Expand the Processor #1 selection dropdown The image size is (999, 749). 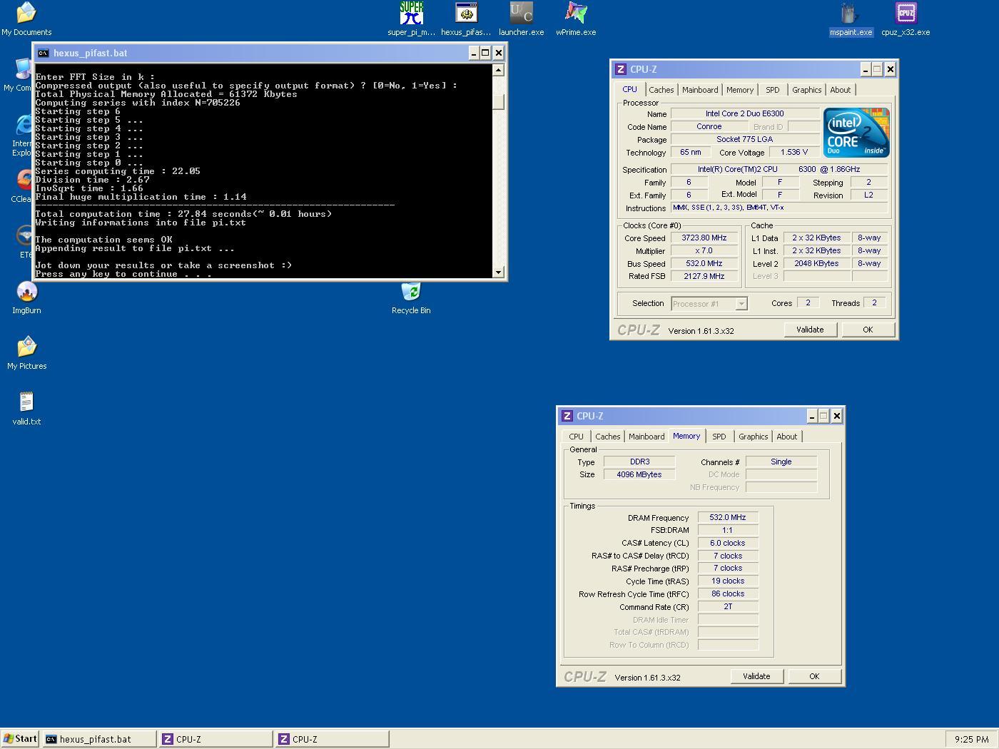(x=741, y=304)
